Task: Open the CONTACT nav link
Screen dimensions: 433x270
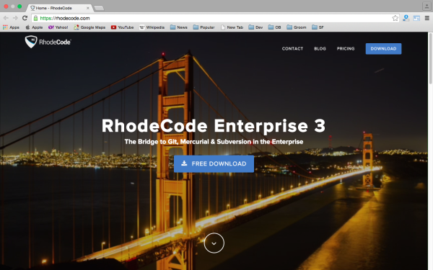Action: 292,48
